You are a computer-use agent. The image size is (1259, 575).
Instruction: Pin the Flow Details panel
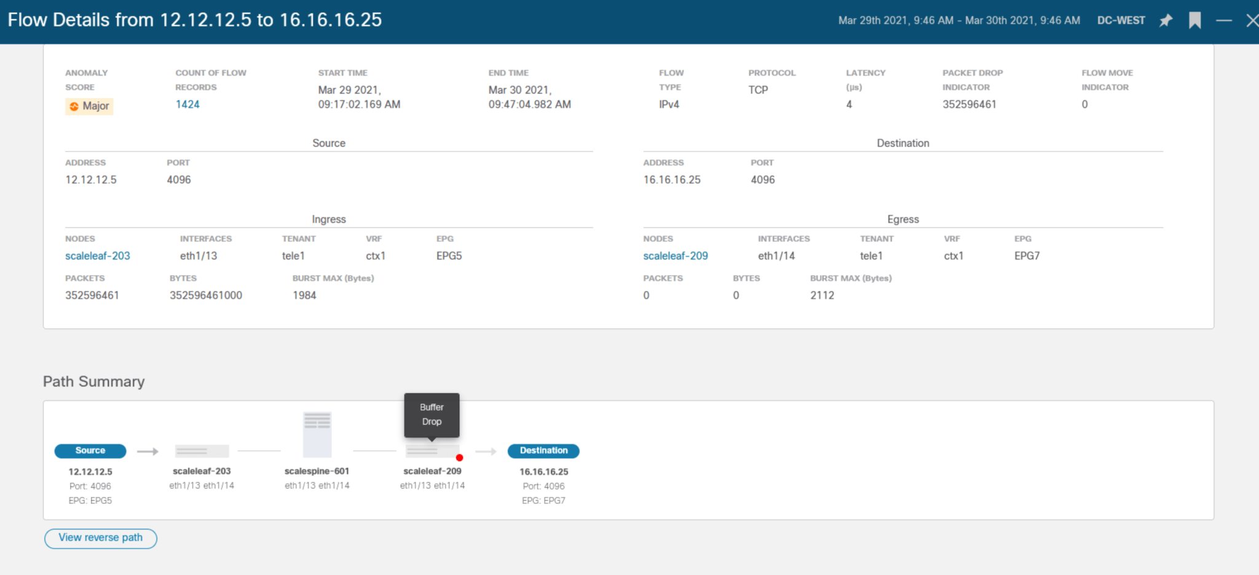click(1166, 20)
